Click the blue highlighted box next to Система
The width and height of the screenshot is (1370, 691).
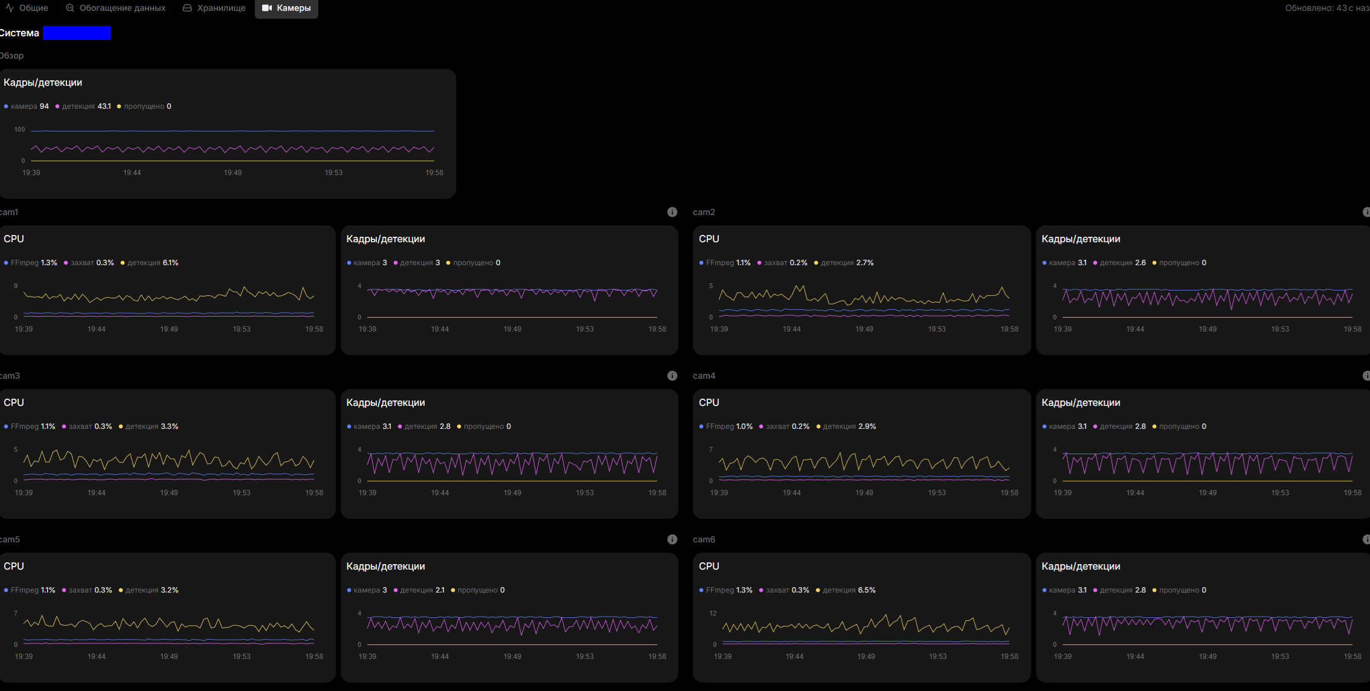pos(77,33)
